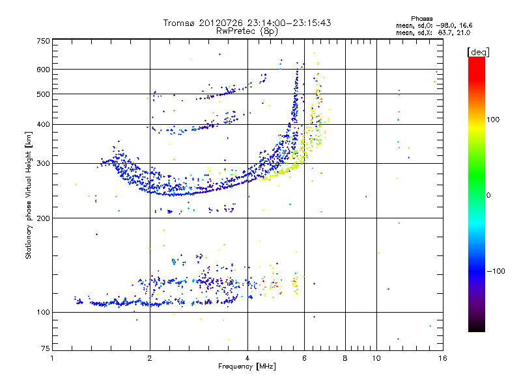Click the 'RwPretec (8p)' subtitle

click(x=247, y=31)
